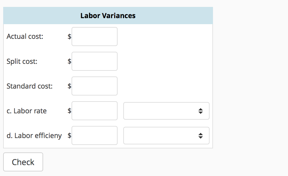The image size is (288, 176).
Task: Click the Actual cost input field
Action: (x=94, y=36)
